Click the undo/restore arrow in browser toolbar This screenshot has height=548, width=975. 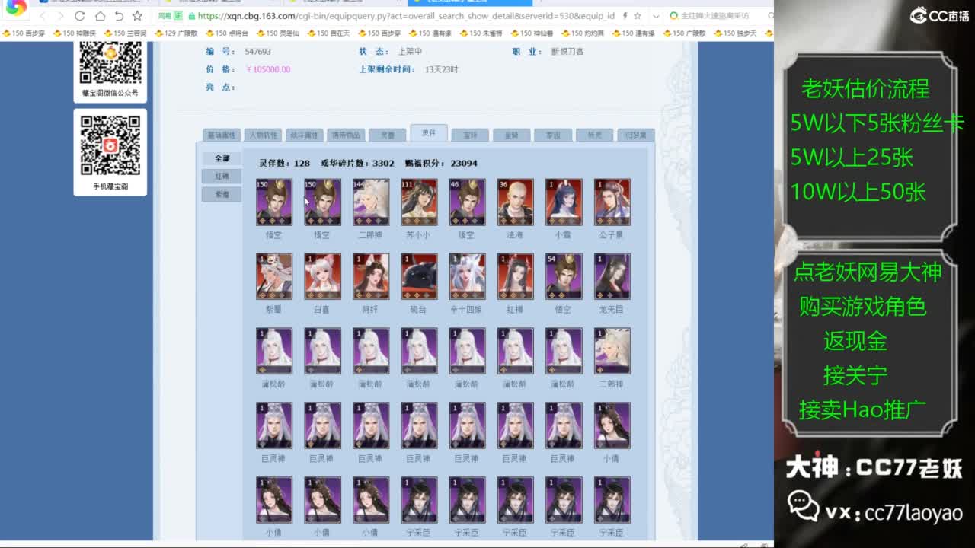coord(119,16)
